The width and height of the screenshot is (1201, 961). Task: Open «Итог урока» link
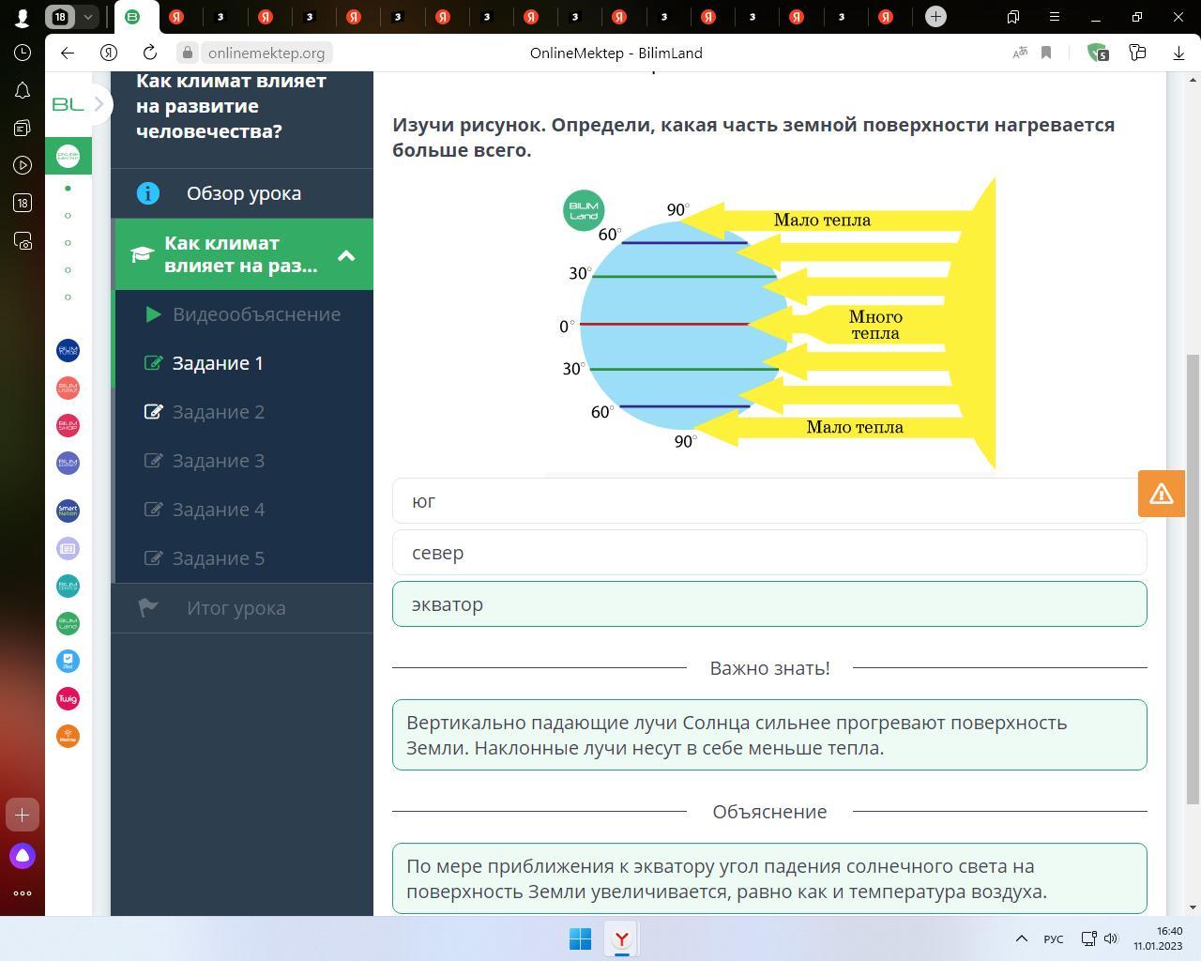(x=236, y=608)
